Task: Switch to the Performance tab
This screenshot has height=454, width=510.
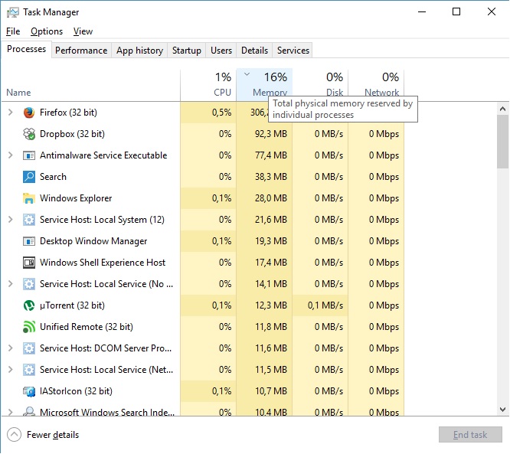Action: click(x=81, y=51)
